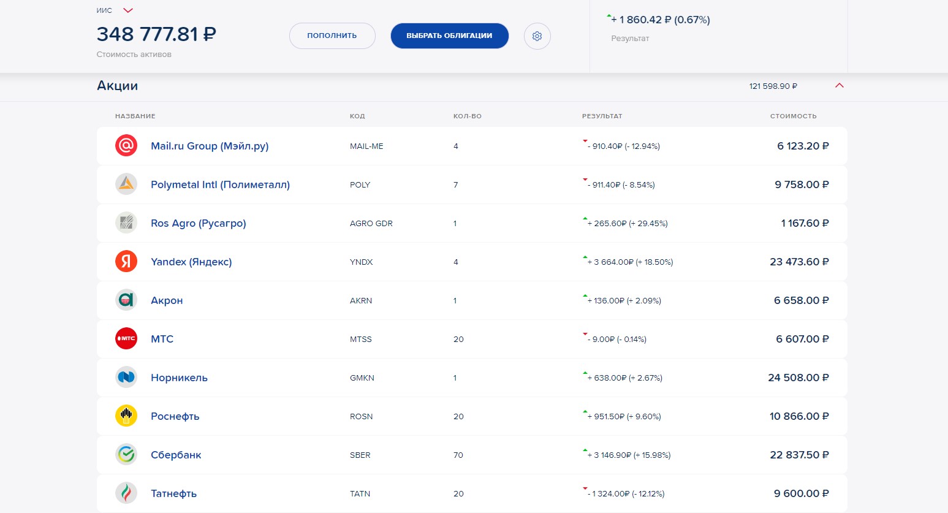Click the Yandex red logo icon

point(126,262)
